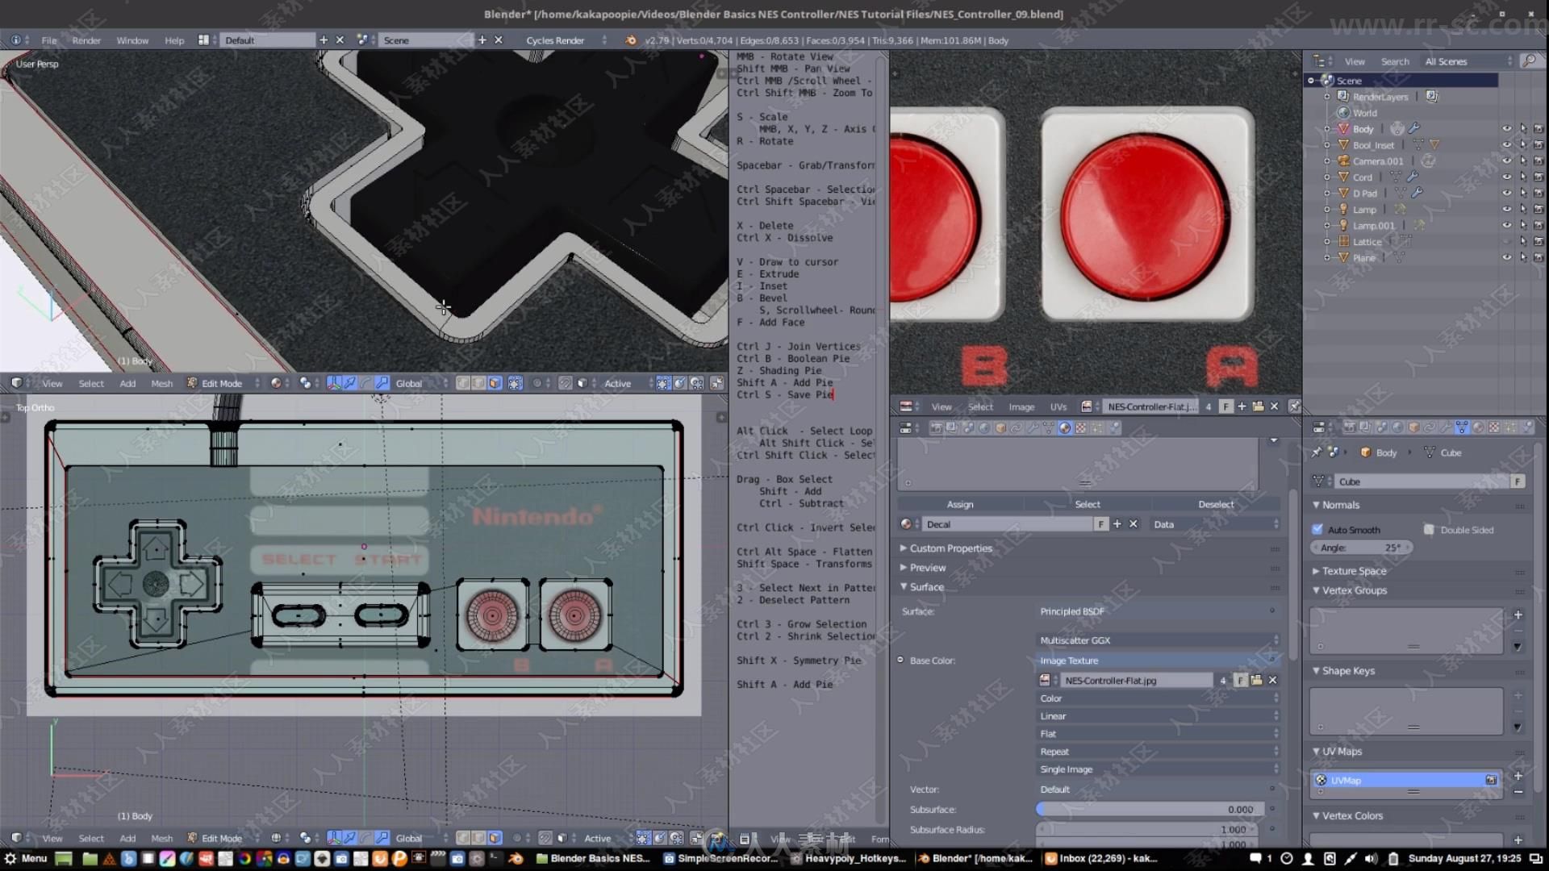Open image from folder icon beside NES-Controller-Flat.jpg in Base Color
Image resolution: width=1549 pixels, height=871 pixels.
pos(1256,681)
